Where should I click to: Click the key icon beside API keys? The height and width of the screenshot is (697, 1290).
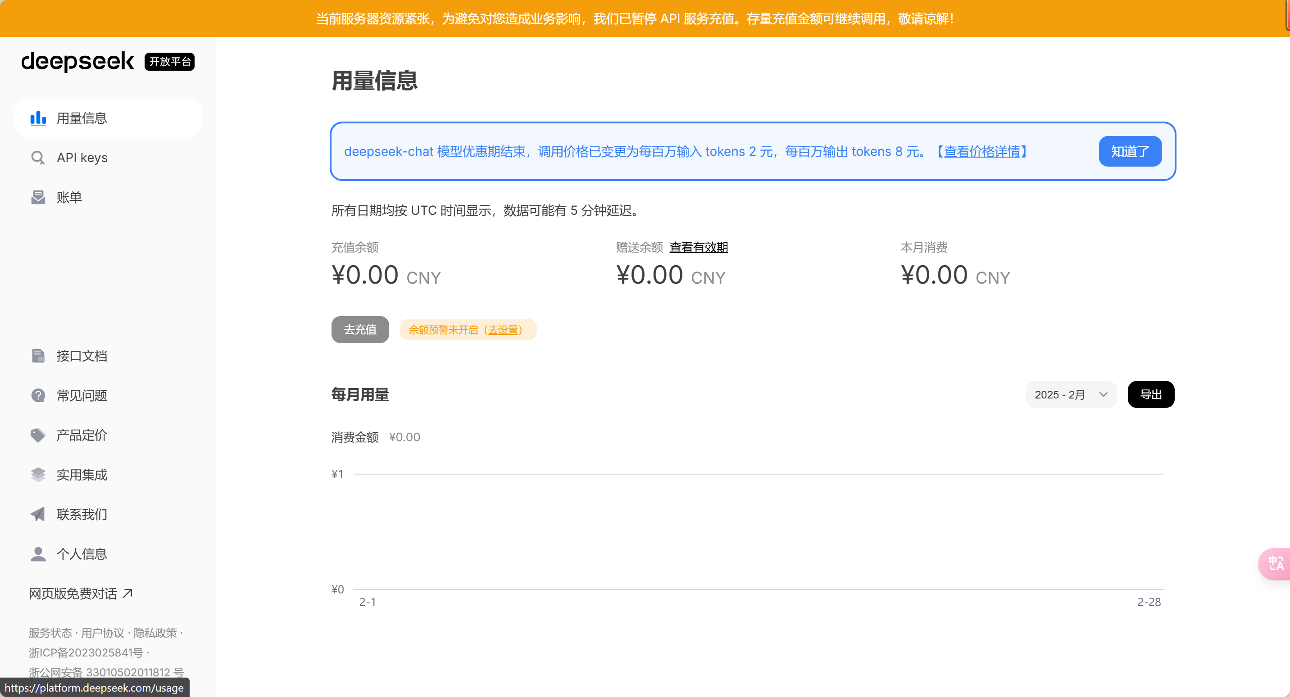(38, 158)
